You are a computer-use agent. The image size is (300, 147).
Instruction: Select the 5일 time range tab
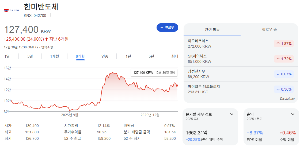click(x=30, y=56)
